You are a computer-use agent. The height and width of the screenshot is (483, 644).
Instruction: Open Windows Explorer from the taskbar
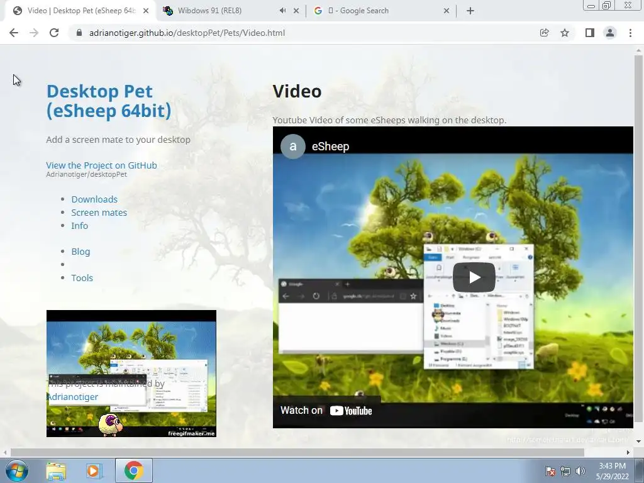click(x=56, y=470)
